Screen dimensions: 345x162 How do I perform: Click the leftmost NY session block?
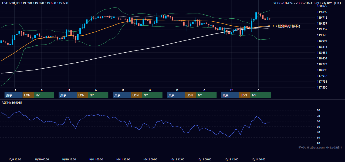(x=44, y=95)
